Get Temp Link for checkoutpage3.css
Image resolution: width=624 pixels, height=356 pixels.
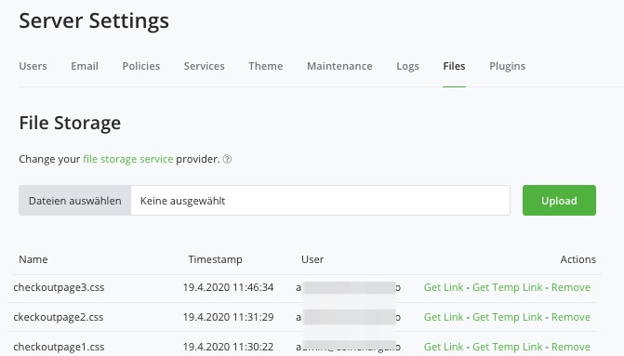tap(508, 287)
